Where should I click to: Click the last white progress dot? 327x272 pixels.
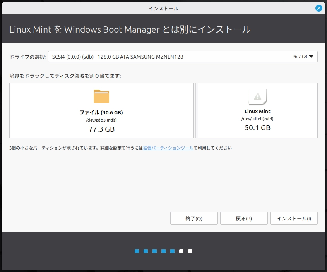point(190,251)
